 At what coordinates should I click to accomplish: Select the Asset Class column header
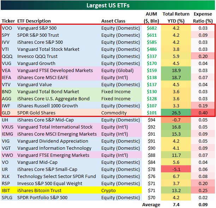tap(113, 21)
